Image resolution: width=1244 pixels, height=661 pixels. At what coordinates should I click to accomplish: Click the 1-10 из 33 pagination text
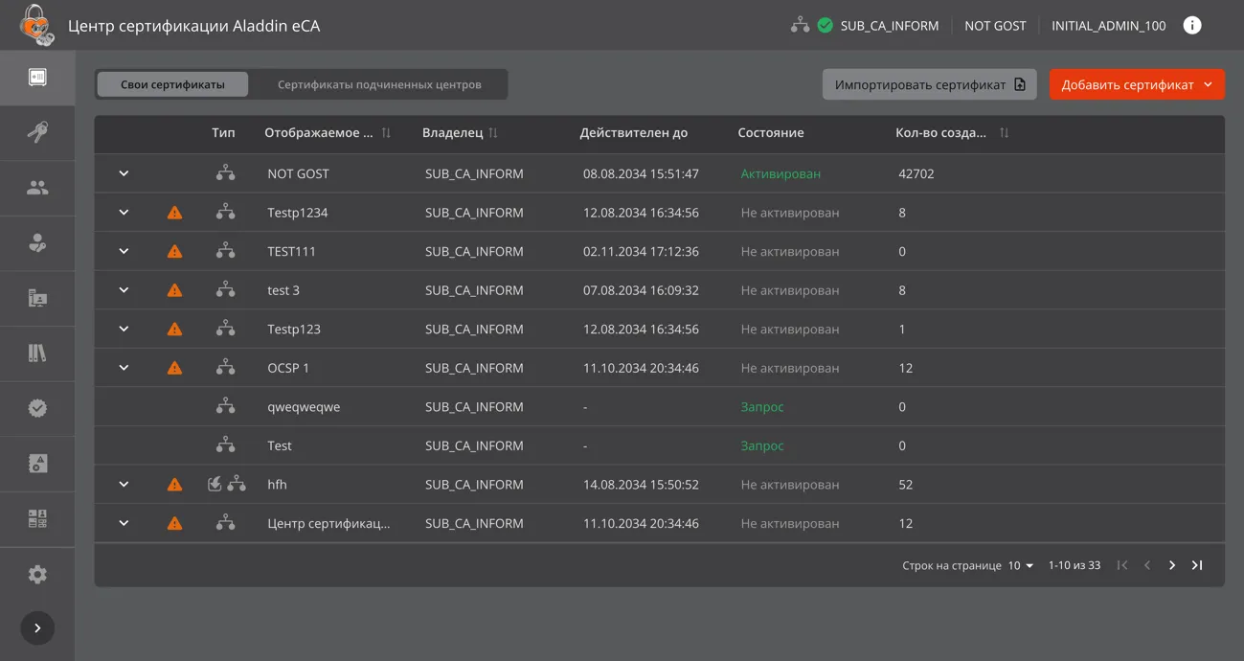[1074, 566]
